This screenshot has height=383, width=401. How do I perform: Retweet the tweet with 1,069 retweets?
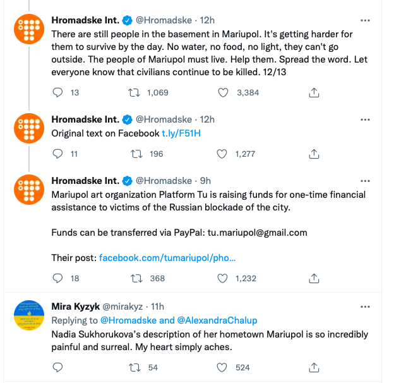click(134, 92)
